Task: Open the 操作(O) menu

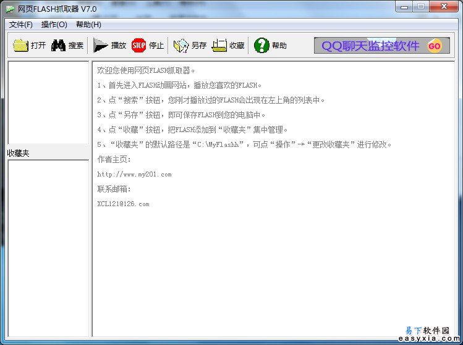Action: (x=54, y=25)
